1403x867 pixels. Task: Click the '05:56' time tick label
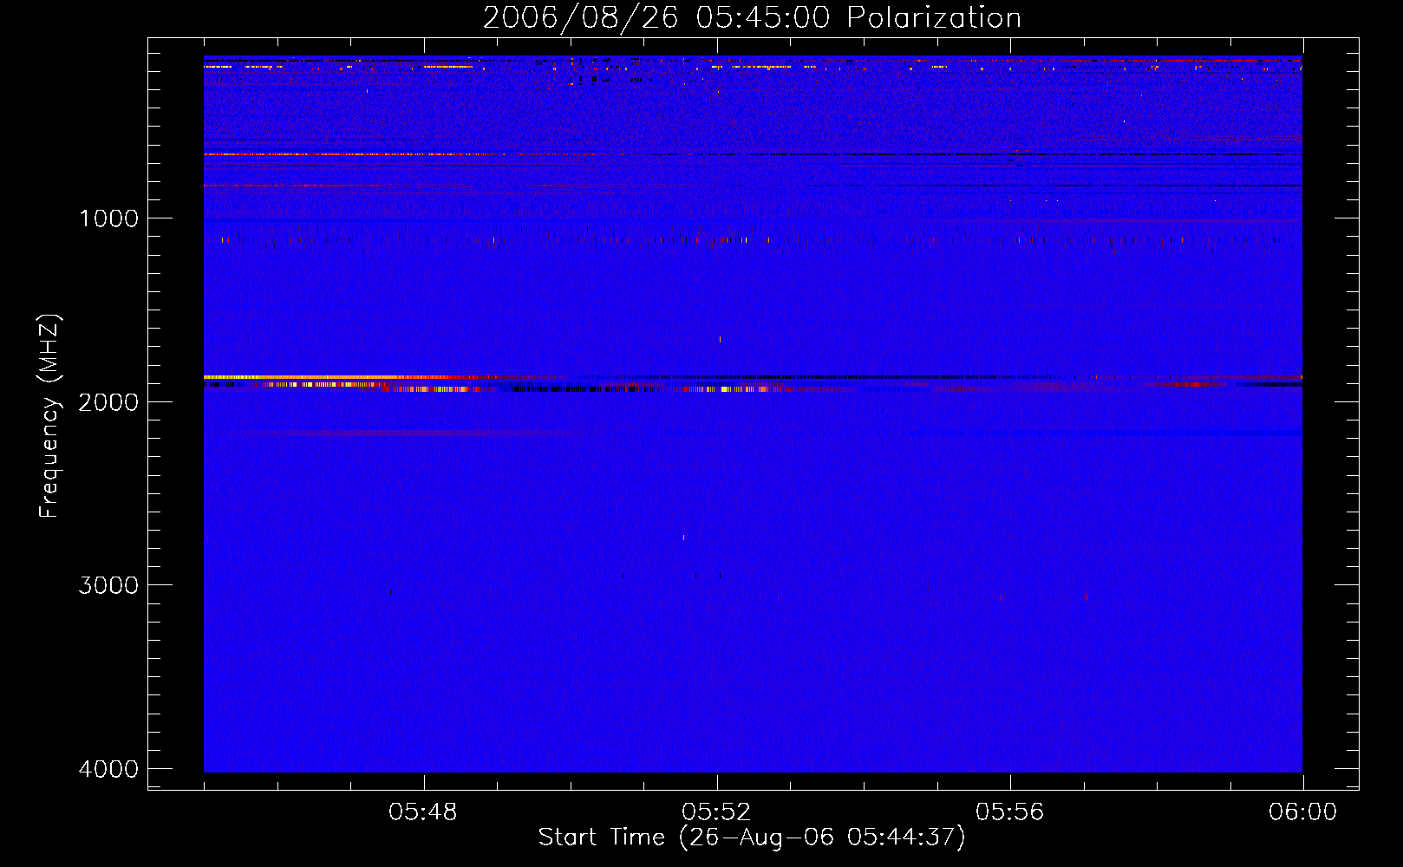click(x=1010, y=812)
